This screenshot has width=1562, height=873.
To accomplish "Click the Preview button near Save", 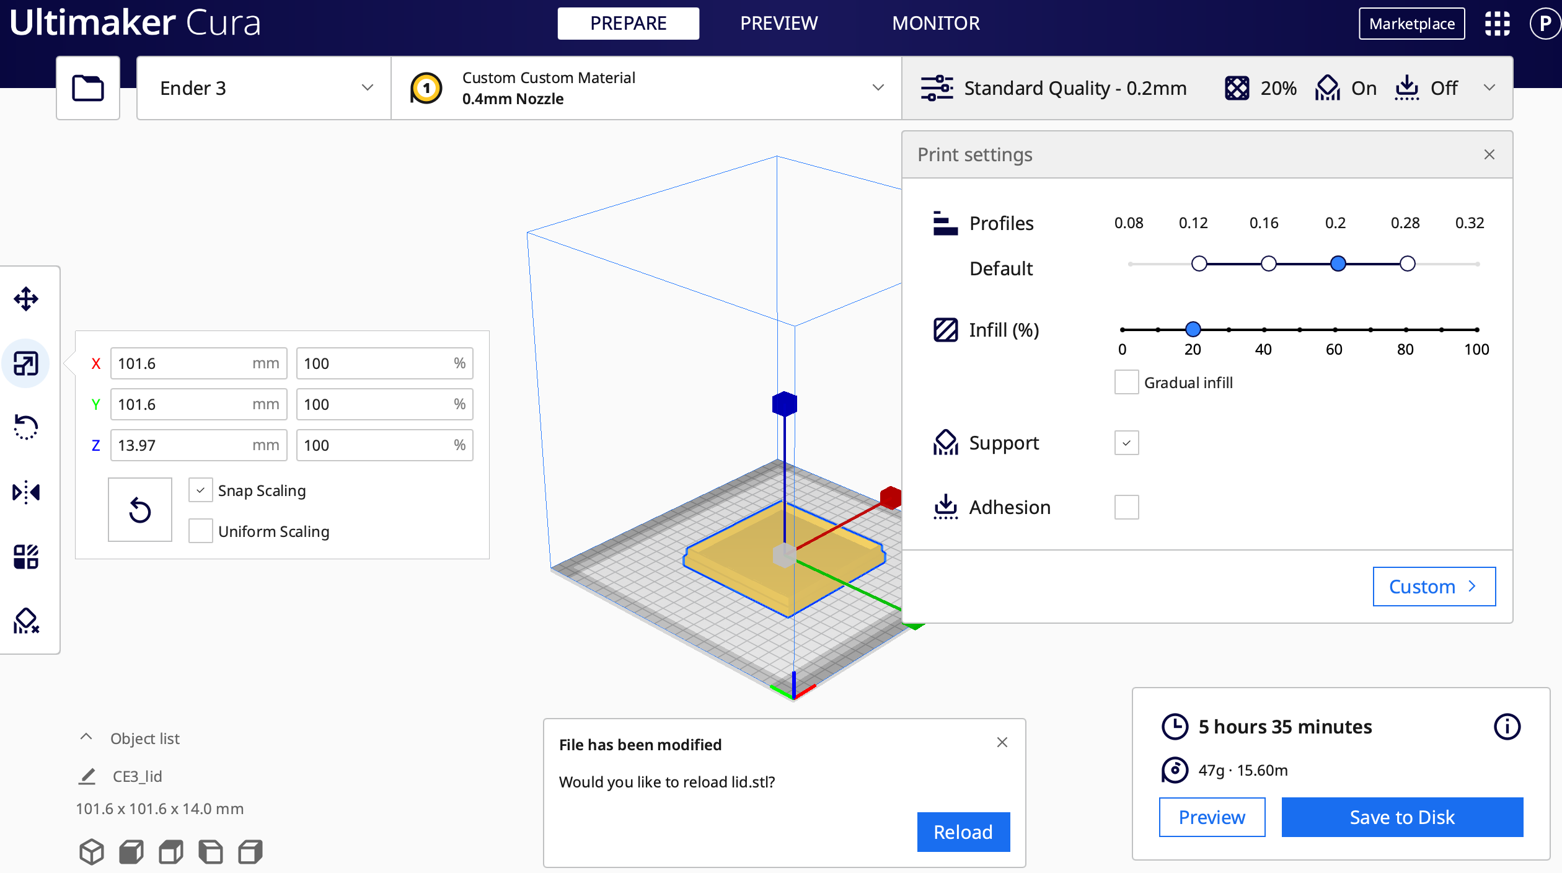I will pos(1212,817).
